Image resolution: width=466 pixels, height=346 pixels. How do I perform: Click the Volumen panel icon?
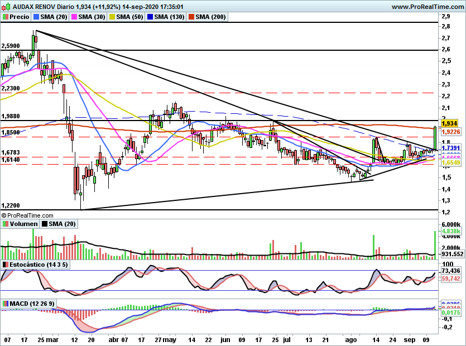tap(7, 224)
